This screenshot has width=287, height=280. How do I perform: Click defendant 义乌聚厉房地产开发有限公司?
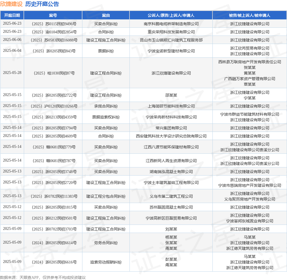coord(250,199)
